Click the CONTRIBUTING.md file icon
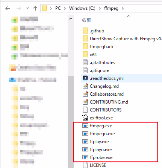The height and width of the screenshot is (168, 162). click(x=85, y=102)
